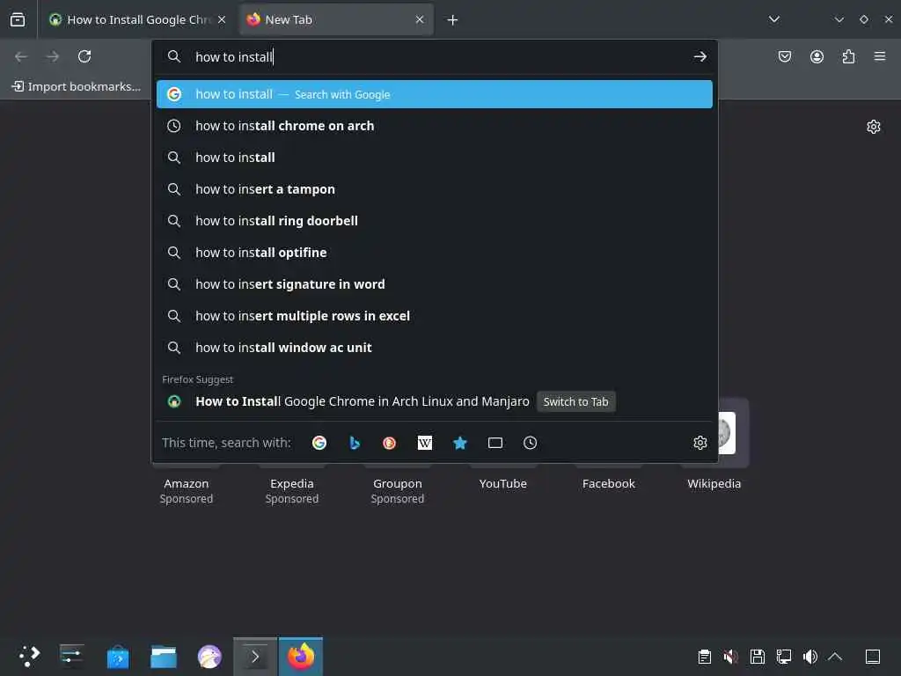Screen dimensions: 901x676
Task: Click Import bookmarks in the toolbar
Action: [77, 86]
